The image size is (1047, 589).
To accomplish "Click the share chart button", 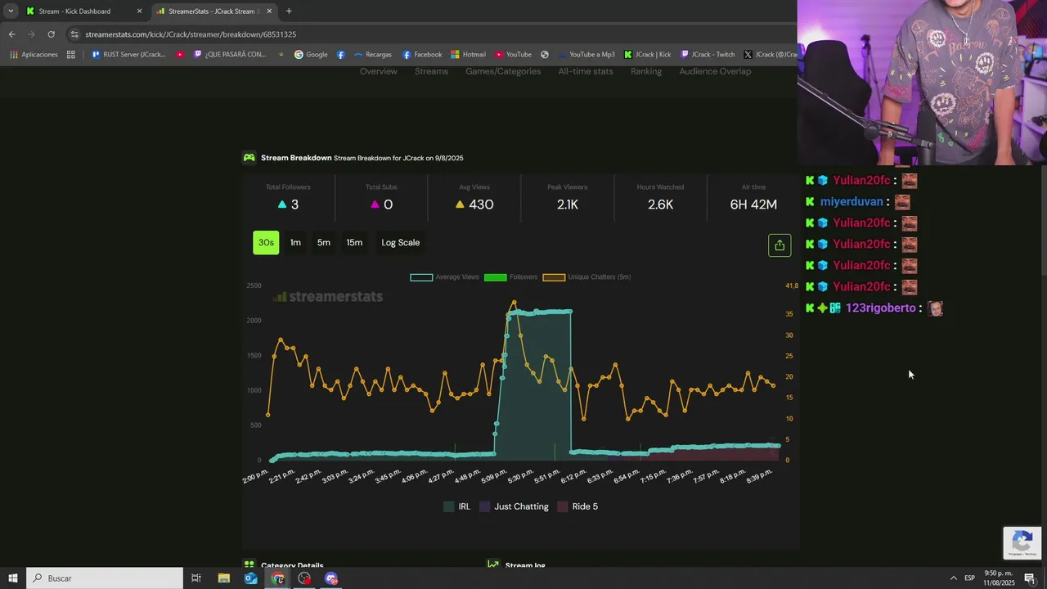I will [780, 245].
